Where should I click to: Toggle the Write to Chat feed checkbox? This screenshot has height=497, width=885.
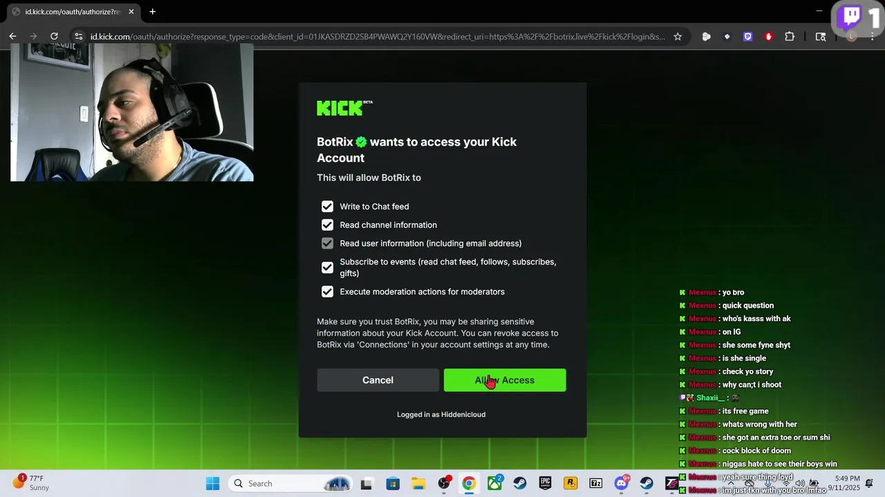pos(327,206)
